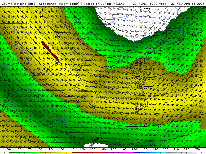Click the 100 kts legend label

point(61,149)
